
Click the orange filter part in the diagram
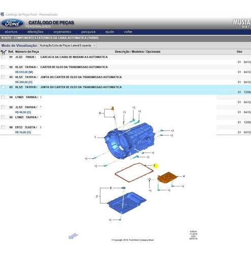[x=167, y=177]
